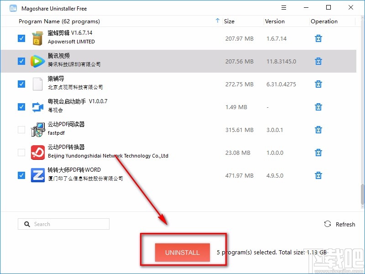Click the Operation column header
365x274 pixels.
(x=324, y=21)
